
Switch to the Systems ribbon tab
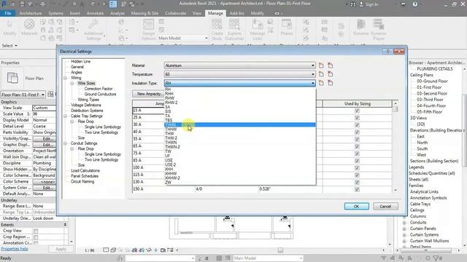(x=55, y=13)
